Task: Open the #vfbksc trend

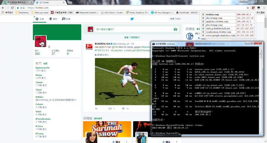Action: coord(39,97)
